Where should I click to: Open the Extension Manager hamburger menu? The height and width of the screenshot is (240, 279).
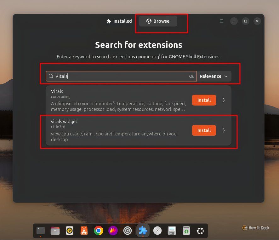pos(221,21)
